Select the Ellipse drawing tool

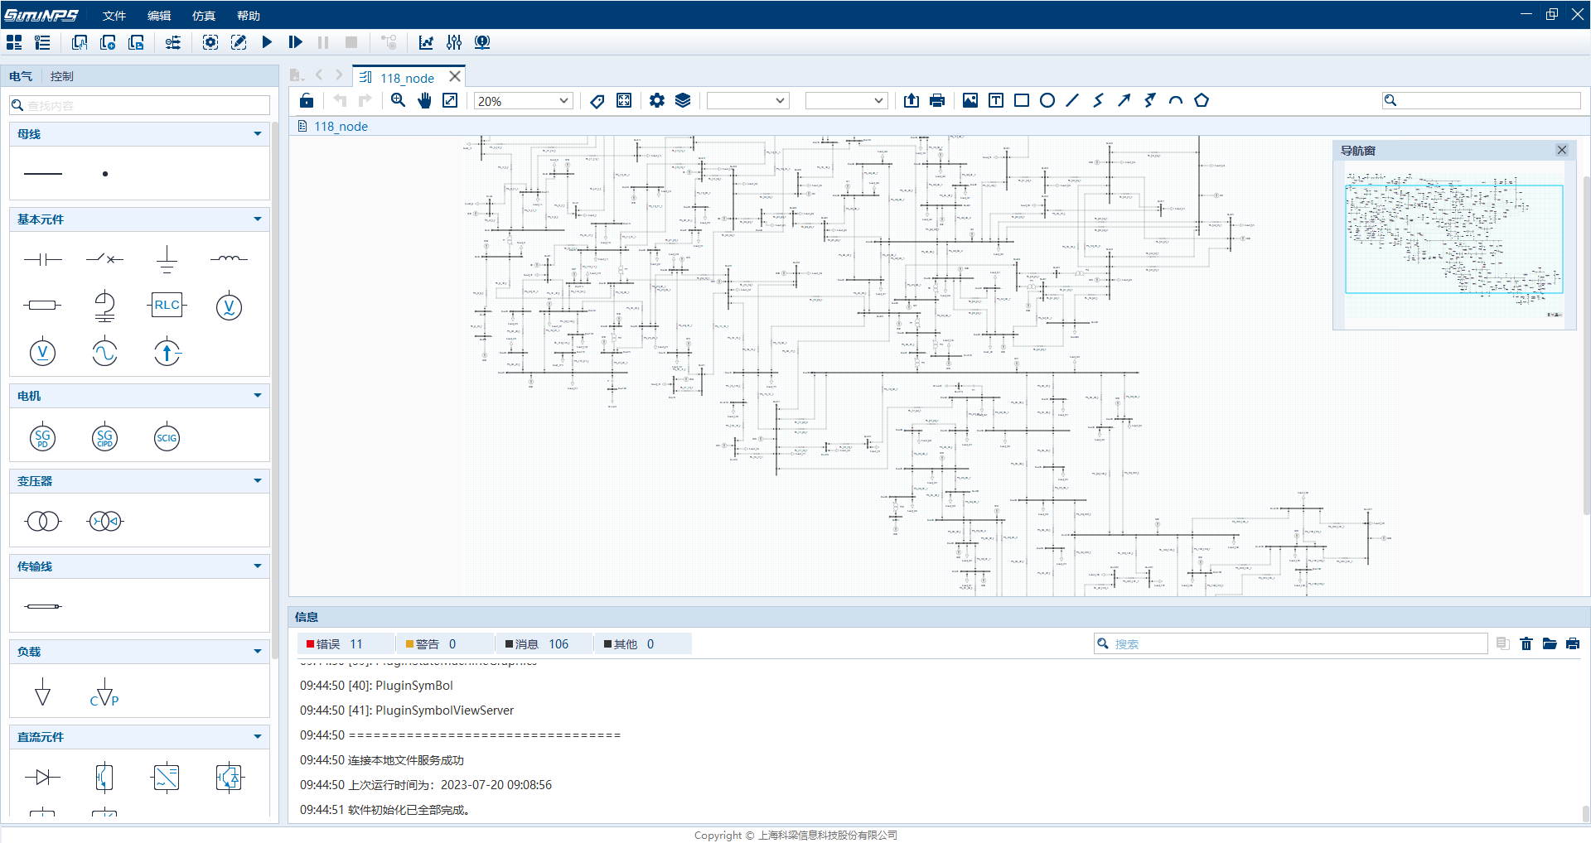(1047, 100)
